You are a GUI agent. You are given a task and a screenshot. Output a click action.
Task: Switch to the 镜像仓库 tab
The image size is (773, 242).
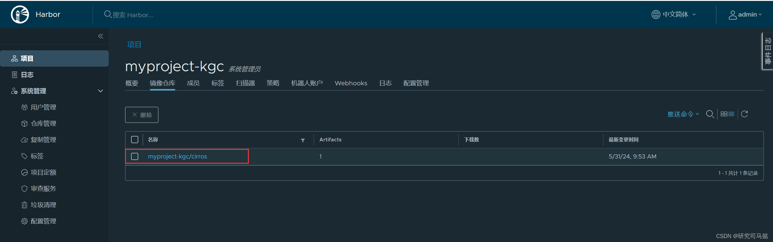pos(162,83)
